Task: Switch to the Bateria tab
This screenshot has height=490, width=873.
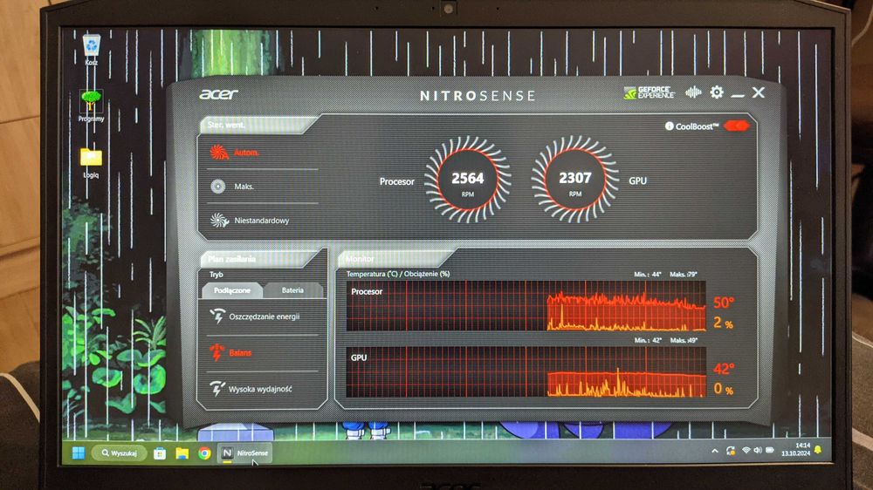Action: [292, 289]
